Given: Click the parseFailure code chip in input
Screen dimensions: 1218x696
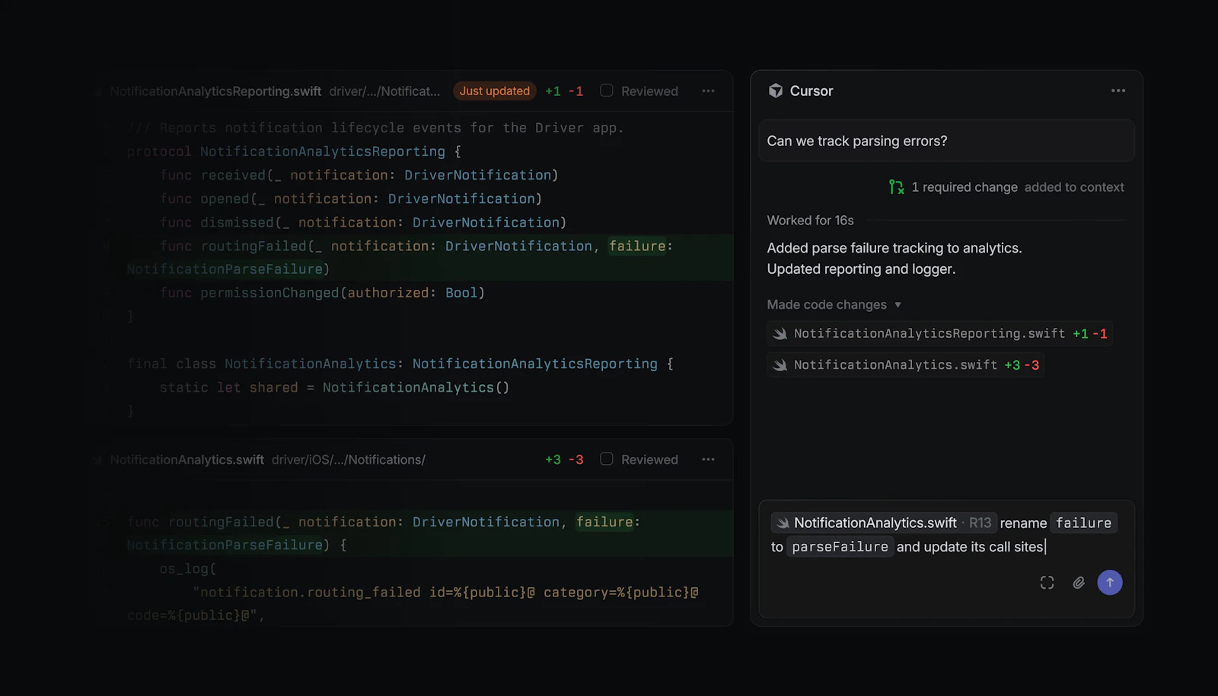Looking at the screenshot, I should click(840, 547).
